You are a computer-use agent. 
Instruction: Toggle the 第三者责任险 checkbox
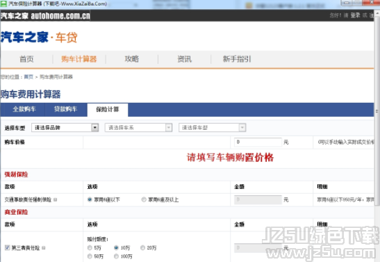(7, 247)
